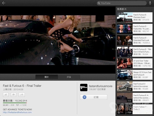Select title Featurette: "A Look...

142,27
